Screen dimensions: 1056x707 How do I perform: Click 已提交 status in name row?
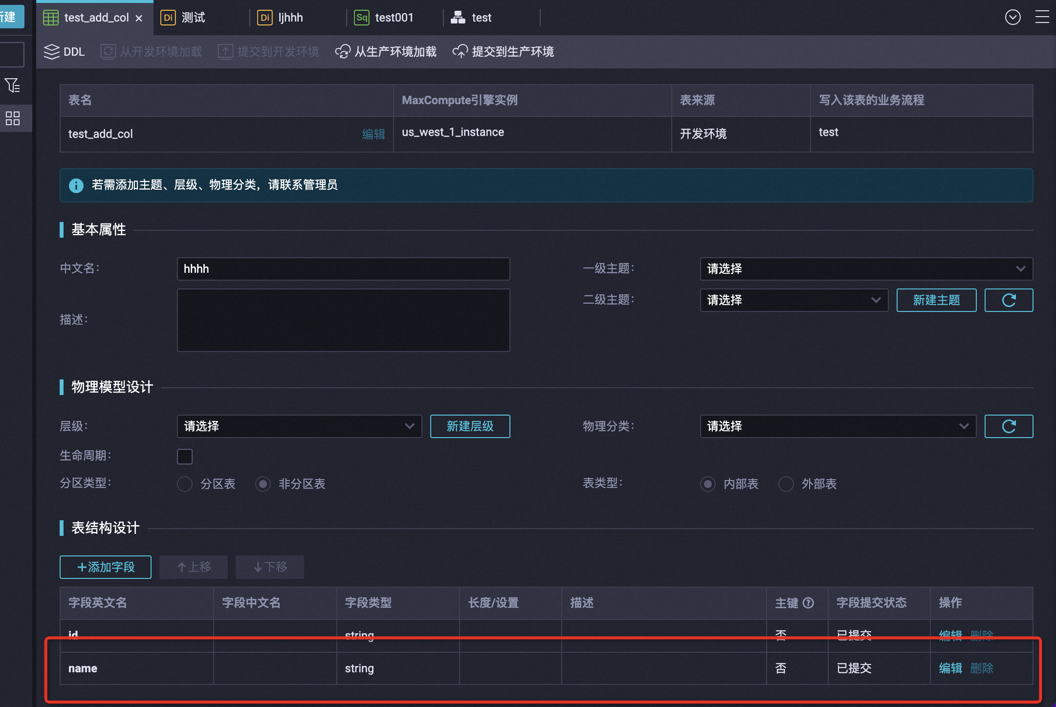coord(854,668)
